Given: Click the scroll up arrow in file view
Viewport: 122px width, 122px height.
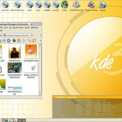Looking at the screenshot, I should click(x=40, y=45).
